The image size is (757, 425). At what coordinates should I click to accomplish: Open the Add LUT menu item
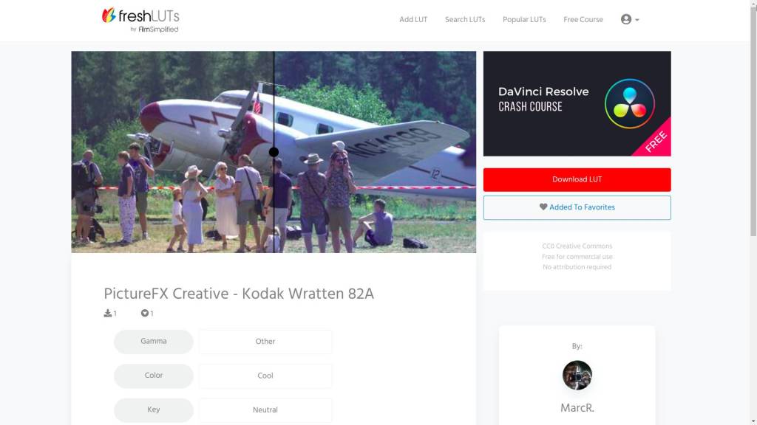pos(413,20)
